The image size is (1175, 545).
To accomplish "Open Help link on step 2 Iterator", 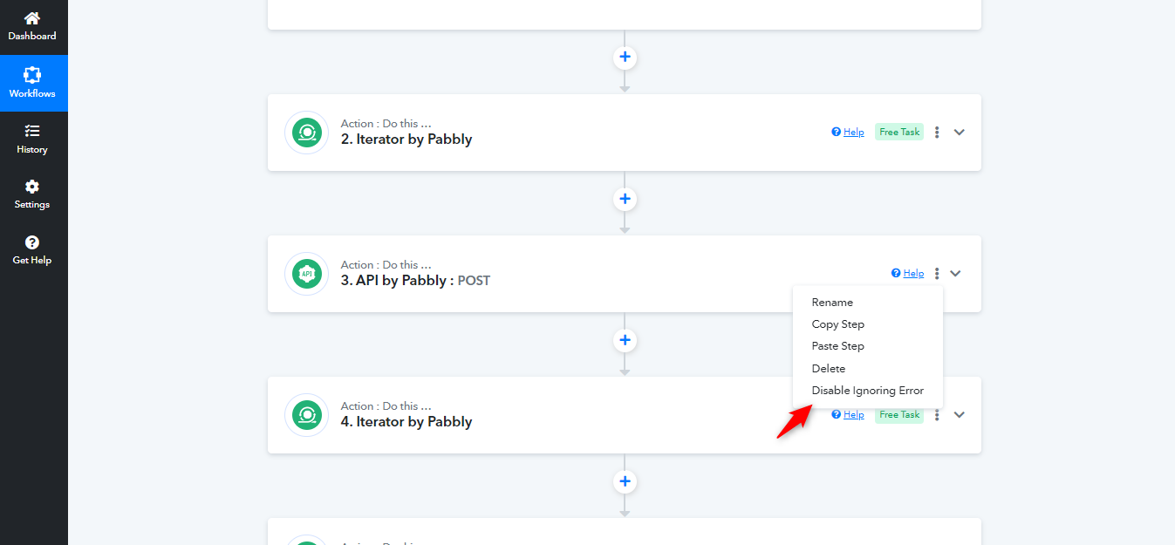I will coord(848,133).
